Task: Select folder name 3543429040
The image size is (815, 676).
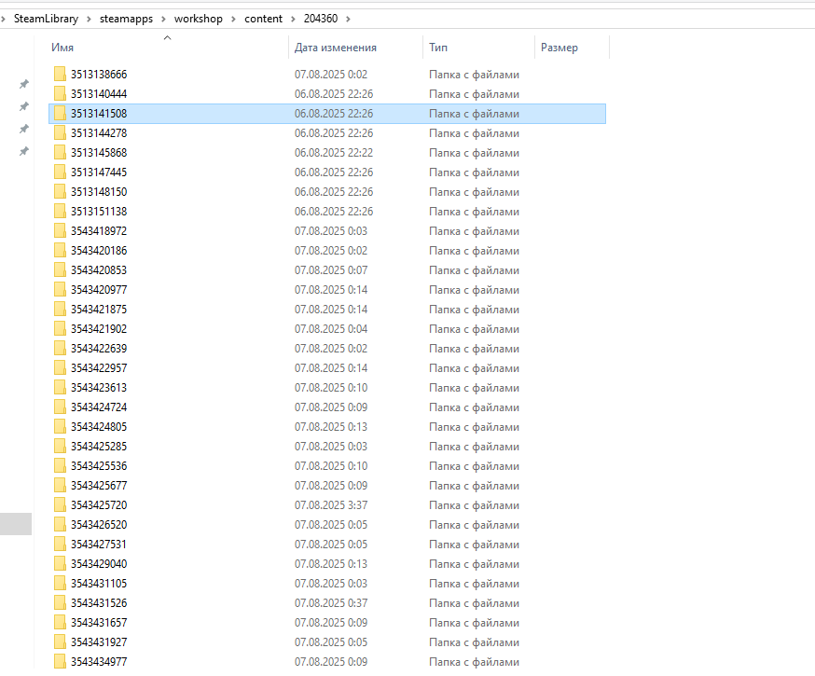Action: coord(99,564)
